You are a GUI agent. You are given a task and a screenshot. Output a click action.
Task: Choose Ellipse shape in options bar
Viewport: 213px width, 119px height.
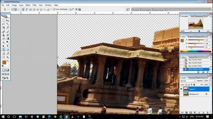(37, 9)
